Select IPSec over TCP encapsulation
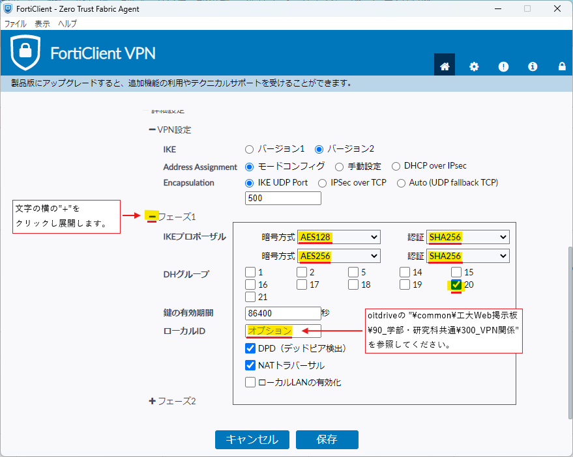This screenshot has height=457, width=573. tap(322, 183)
